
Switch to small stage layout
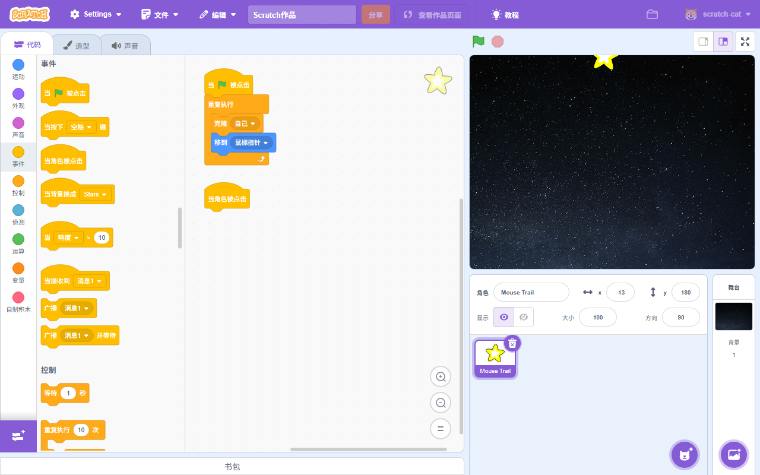pos(704,42)
